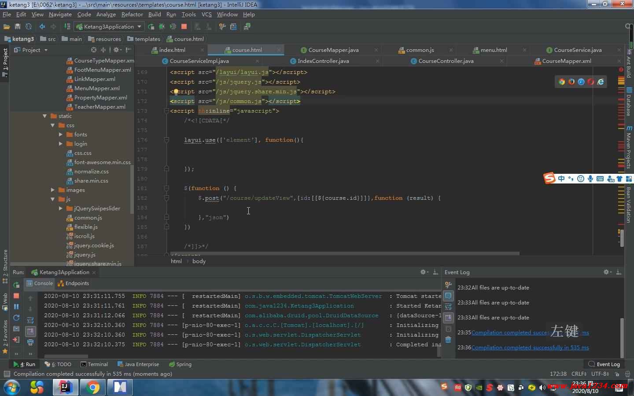This screenshot has height=396, width=634.
Task: Switch to the Endpoints tab
Action: 74,283
